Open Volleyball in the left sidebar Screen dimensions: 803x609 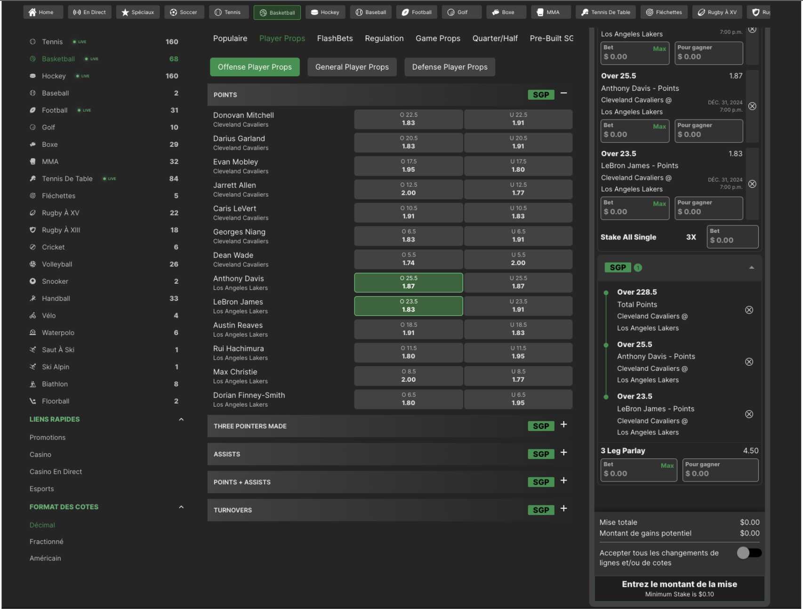click(57, 264)
